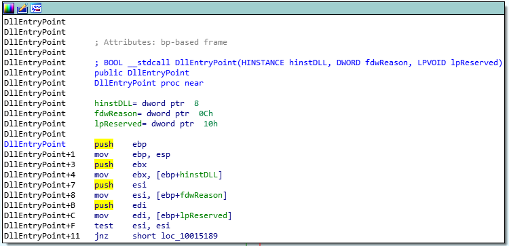
Task: Click the DllEntryPoint+B address label
Action: click(39, 206)
